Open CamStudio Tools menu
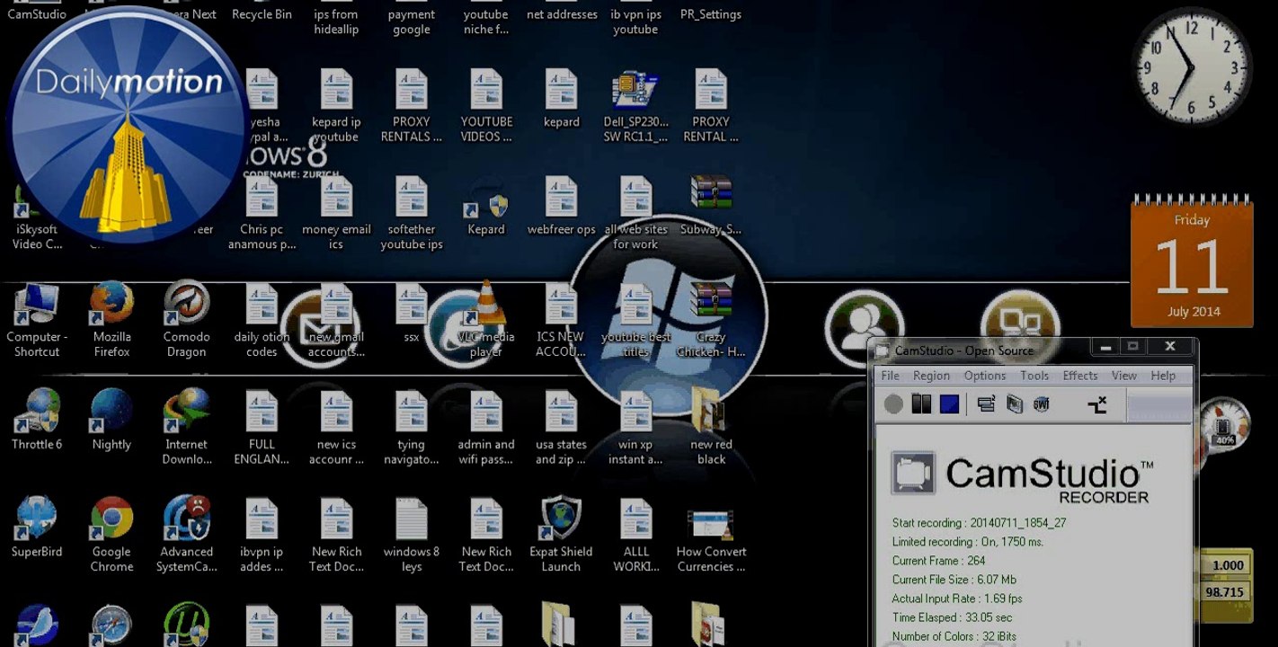This screenshot has height=647, width=1278. coord(1034,376)
